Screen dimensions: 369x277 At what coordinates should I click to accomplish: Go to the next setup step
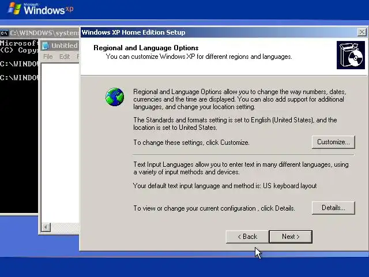[x=291, y=237]
